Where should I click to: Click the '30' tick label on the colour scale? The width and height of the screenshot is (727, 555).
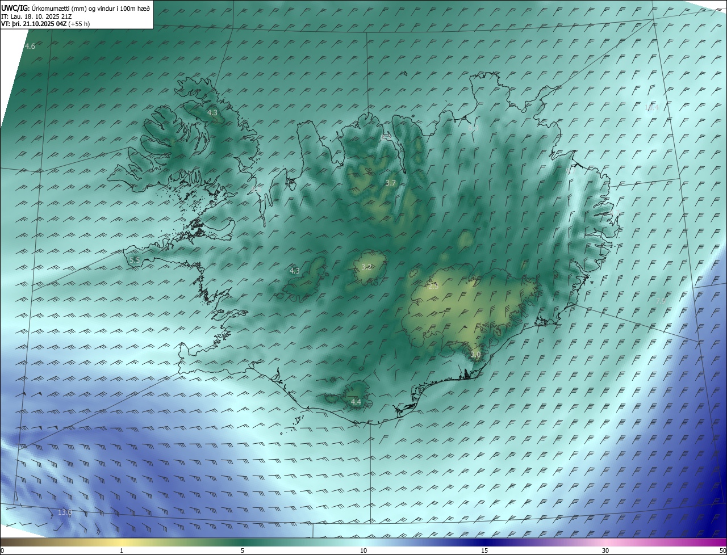tap(605, 550)
